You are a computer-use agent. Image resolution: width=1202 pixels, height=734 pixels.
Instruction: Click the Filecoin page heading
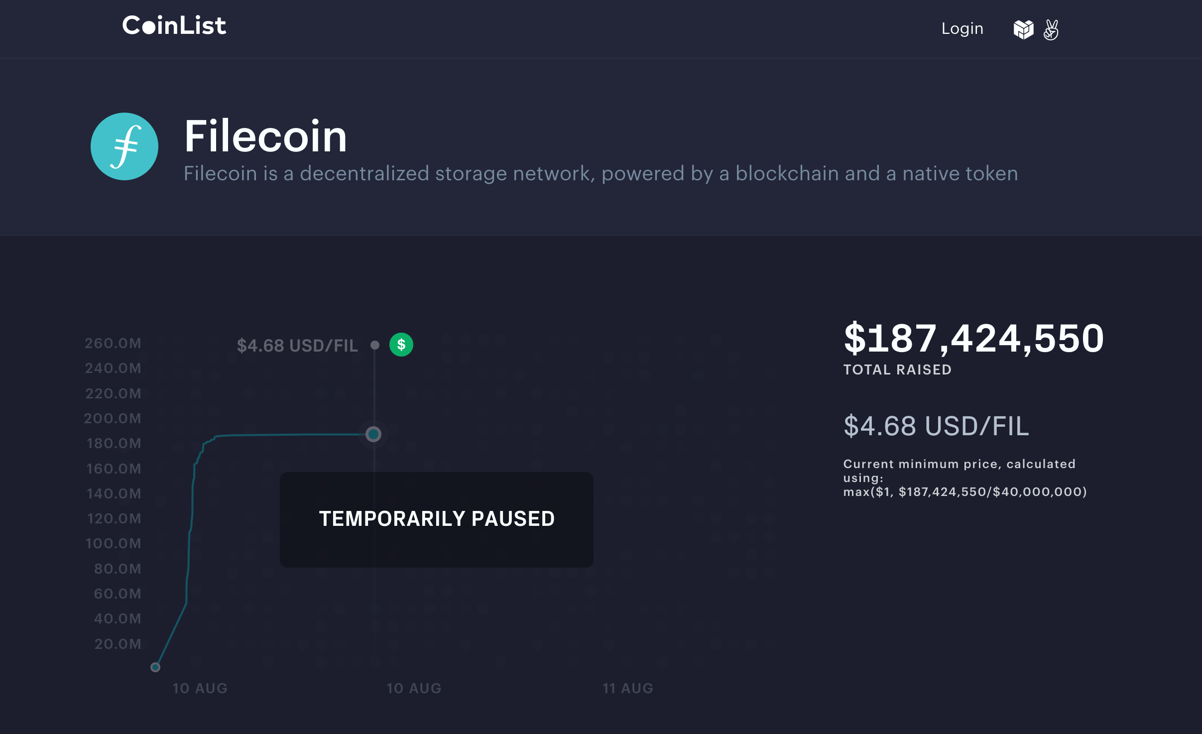tap(265, 136)
